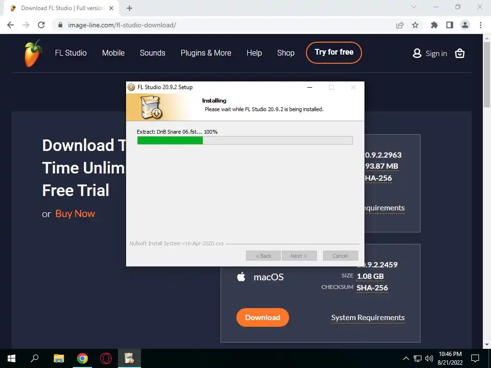This screenshot has width=491, height=368.
Task: Open a new browser tab
Action: pos(129,8)
